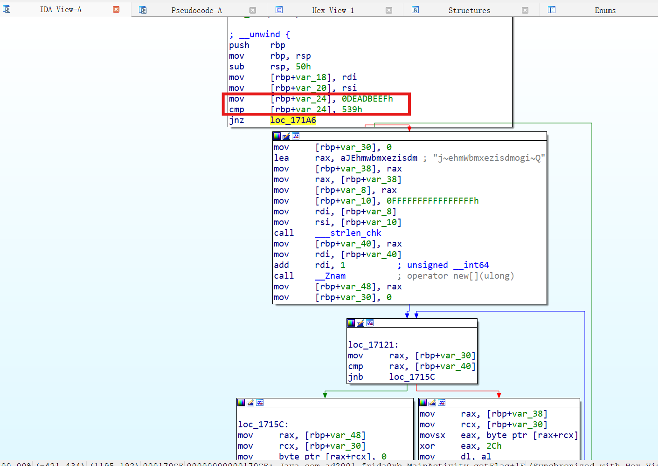Click the 'movsx eax, byte ptr' instruction
The width and height of the screenshot is (658, 466).
(x=499, y=435)
